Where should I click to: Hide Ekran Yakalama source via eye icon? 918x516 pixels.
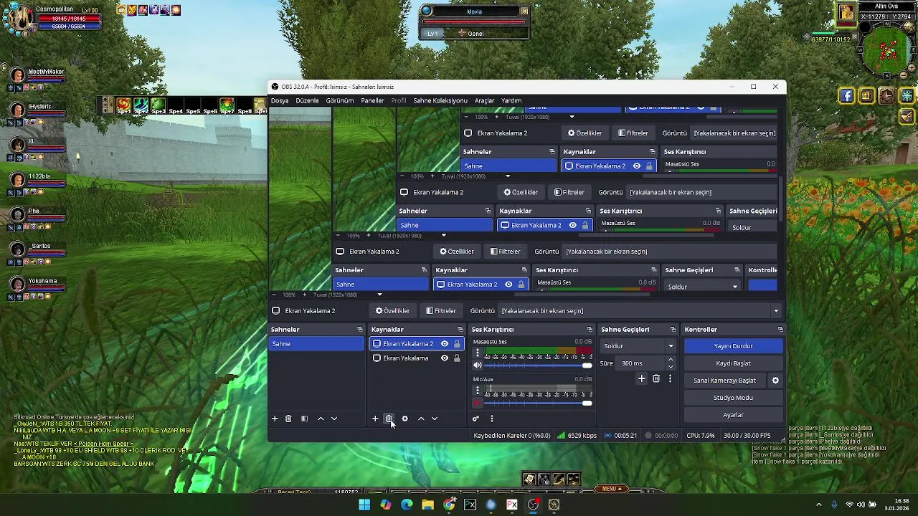[445, 358]
